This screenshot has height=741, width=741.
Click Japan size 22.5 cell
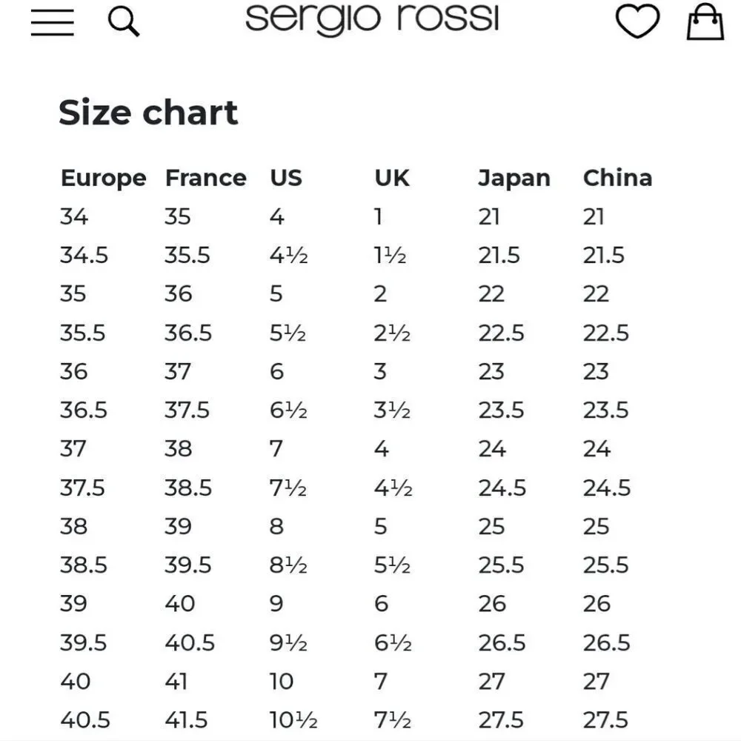click(501, 333)
